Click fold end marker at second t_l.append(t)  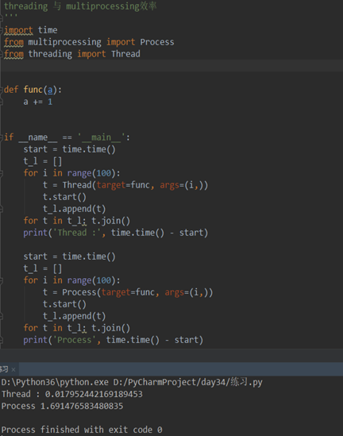[2, 316]
